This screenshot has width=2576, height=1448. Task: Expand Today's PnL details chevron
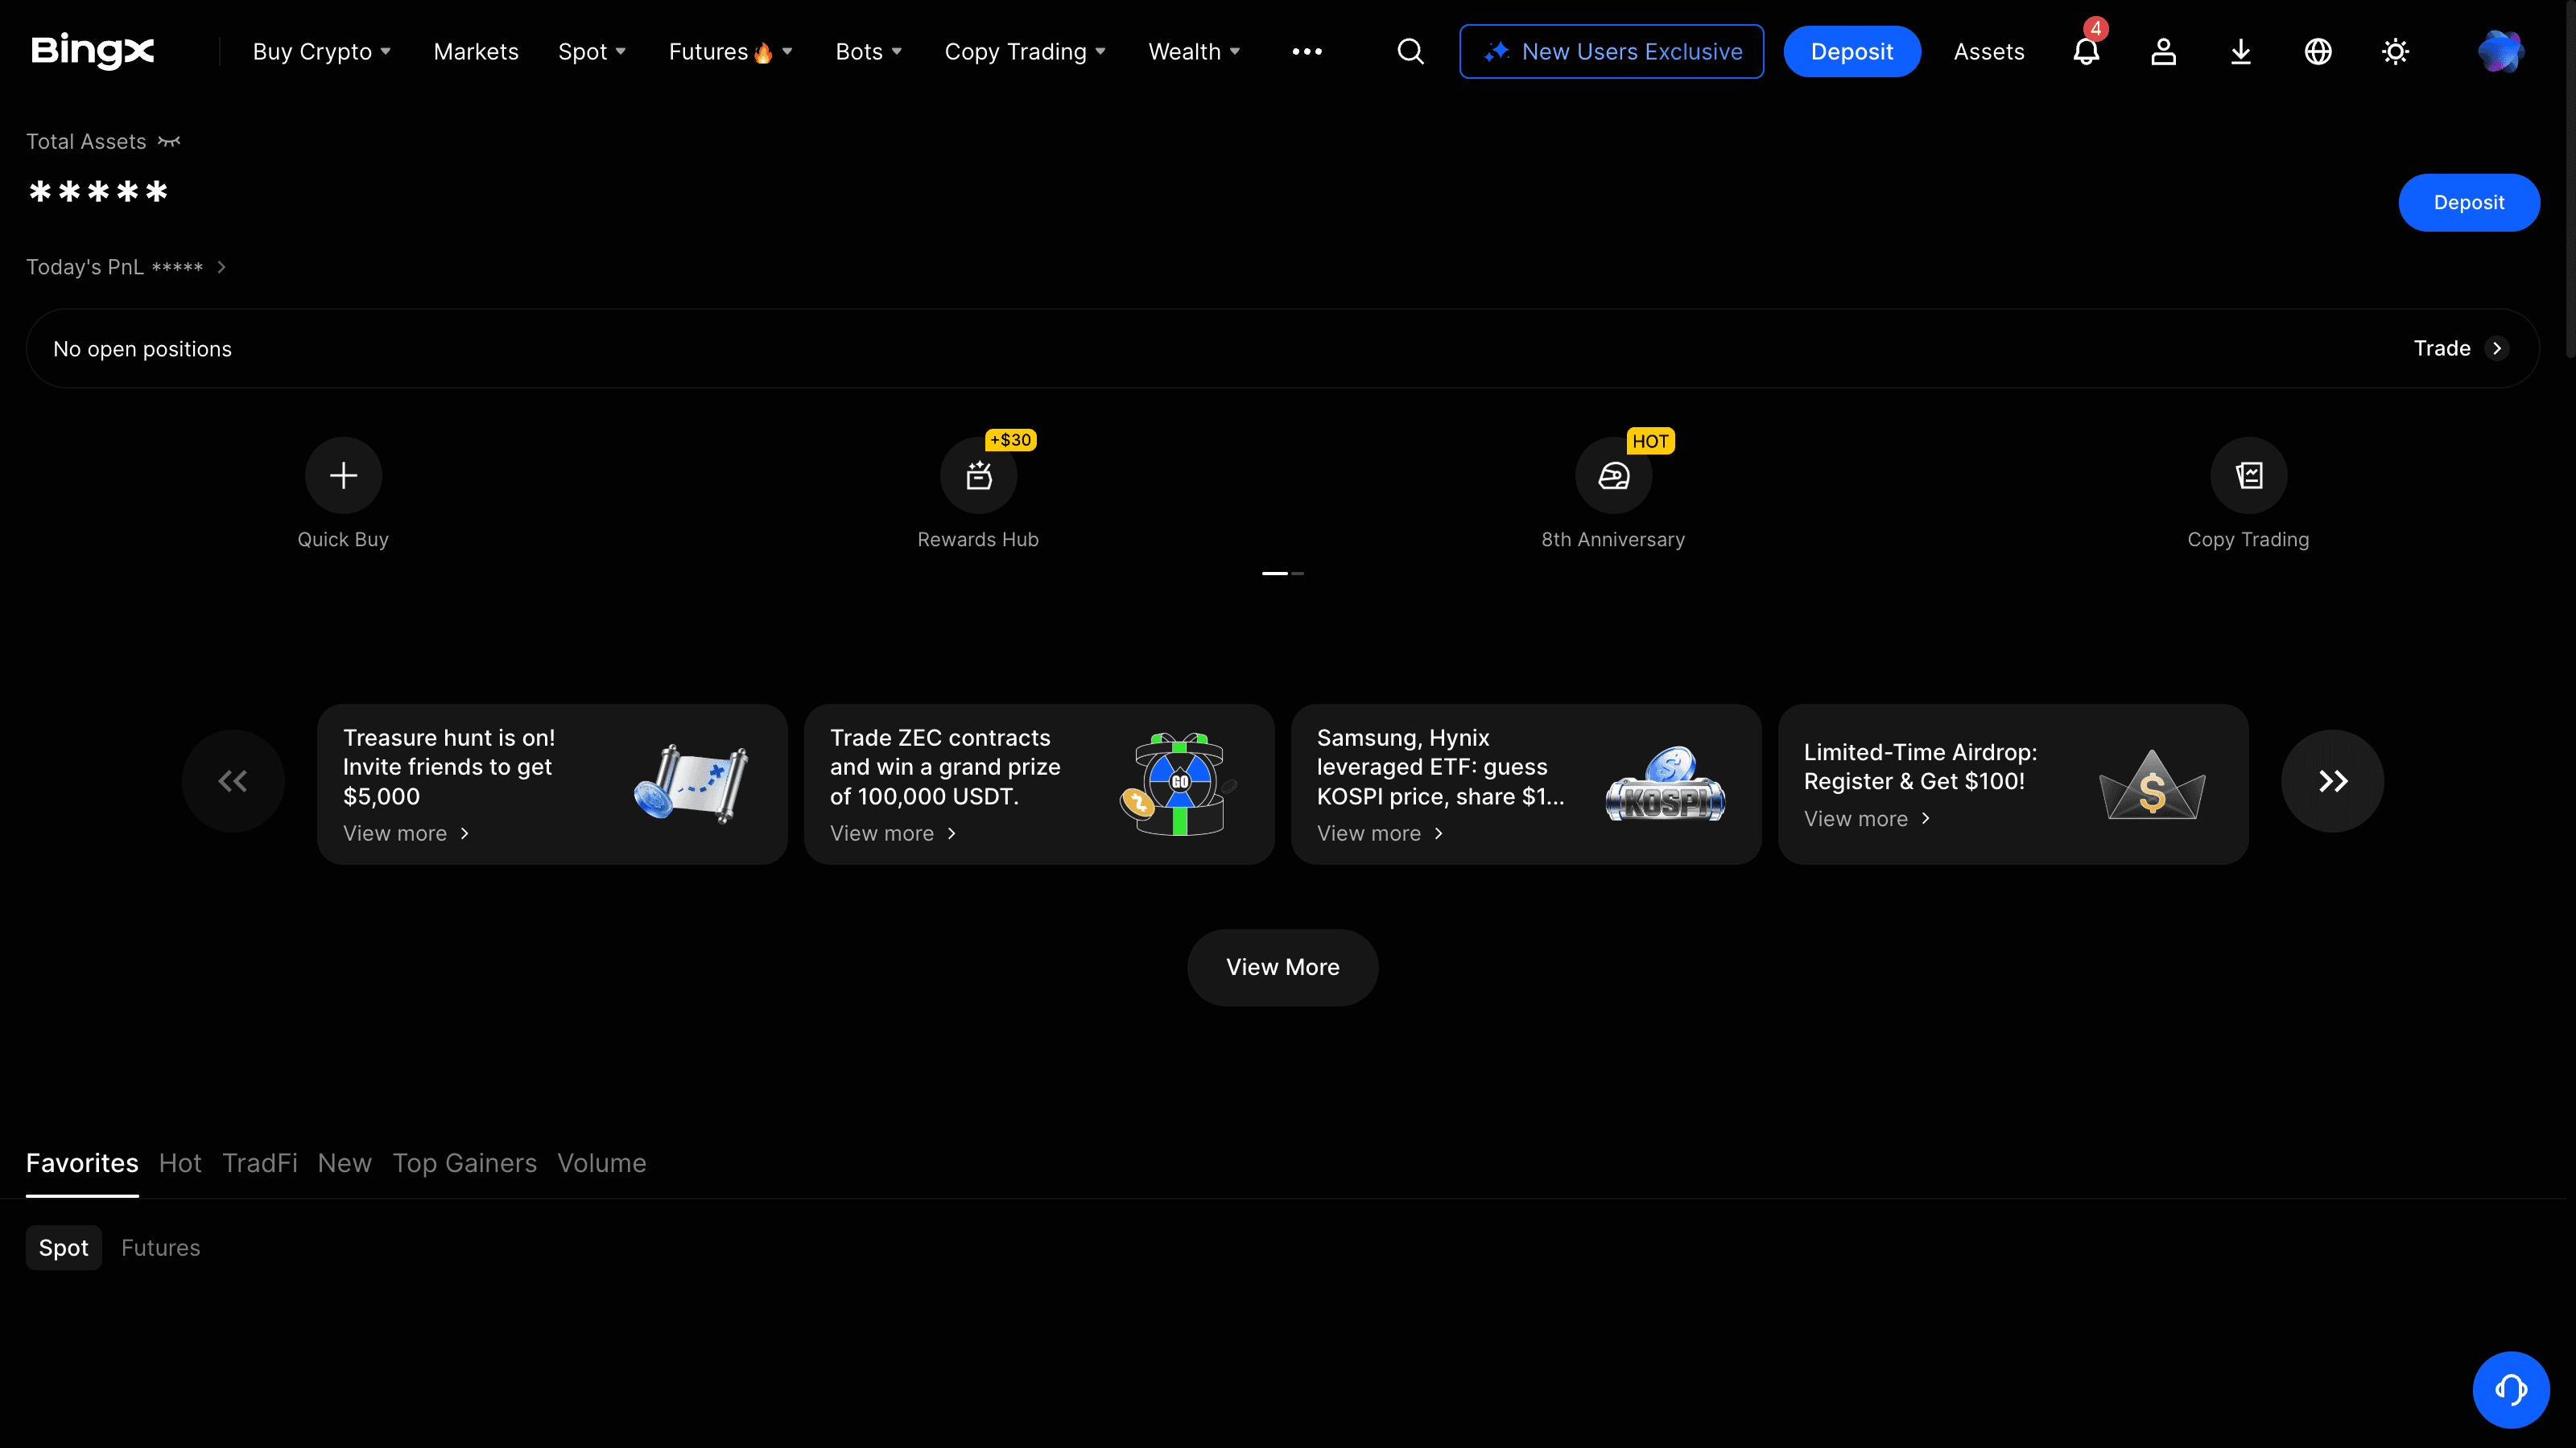pyautogui.click(x=222, y=267)
